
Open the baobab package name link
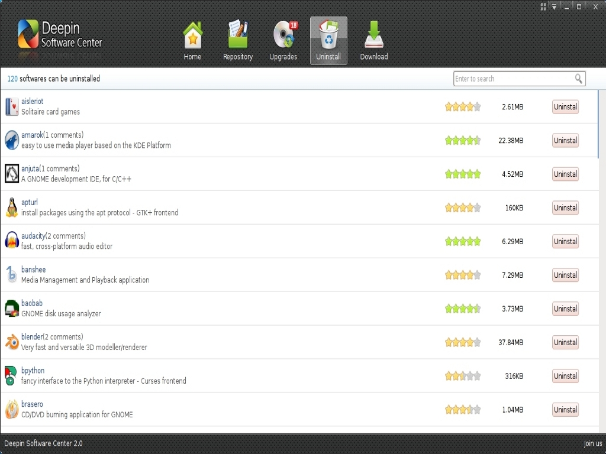(32, 303)
